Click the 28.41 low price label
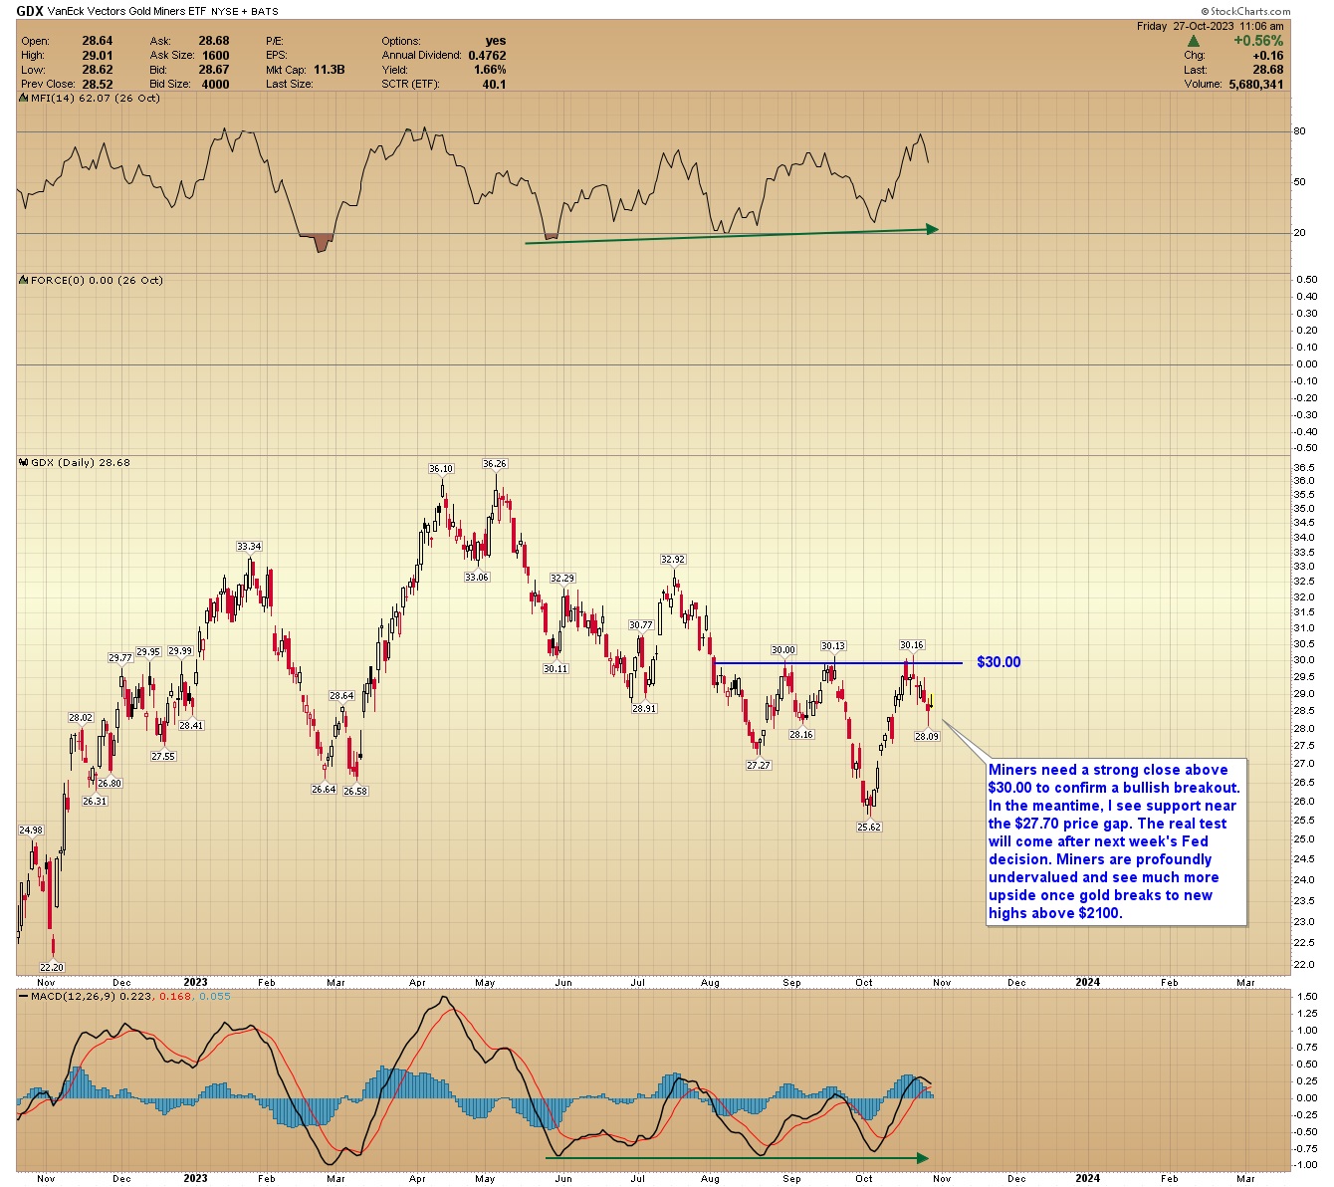This screenshot has width=1334, height=1187. pyautogui.click(x=191, y=726)
